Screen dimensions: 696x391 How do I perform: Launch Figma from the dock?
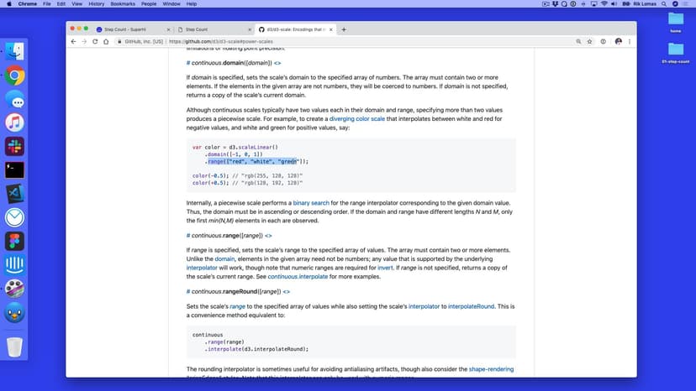[14, 241]
